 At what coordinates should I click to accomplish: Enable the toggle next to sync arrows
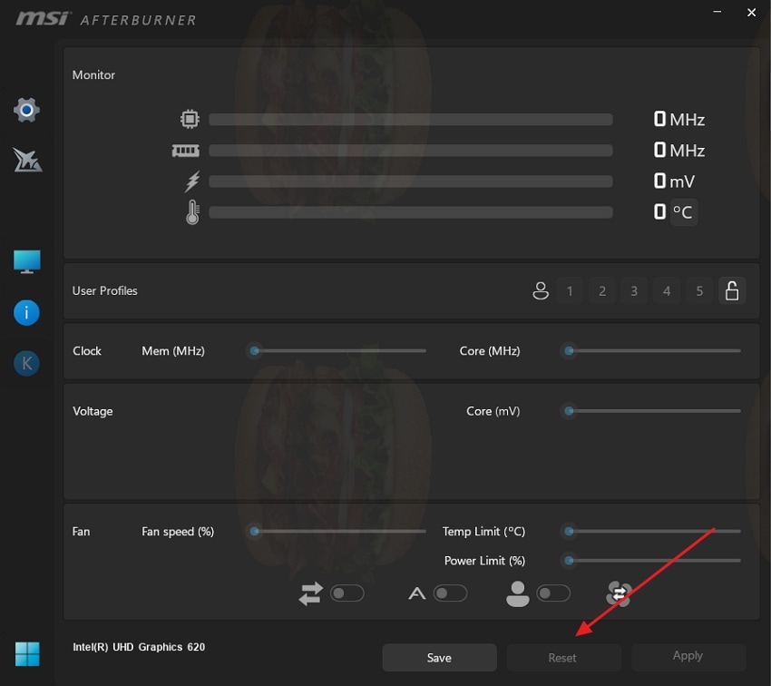click(347, 593)
